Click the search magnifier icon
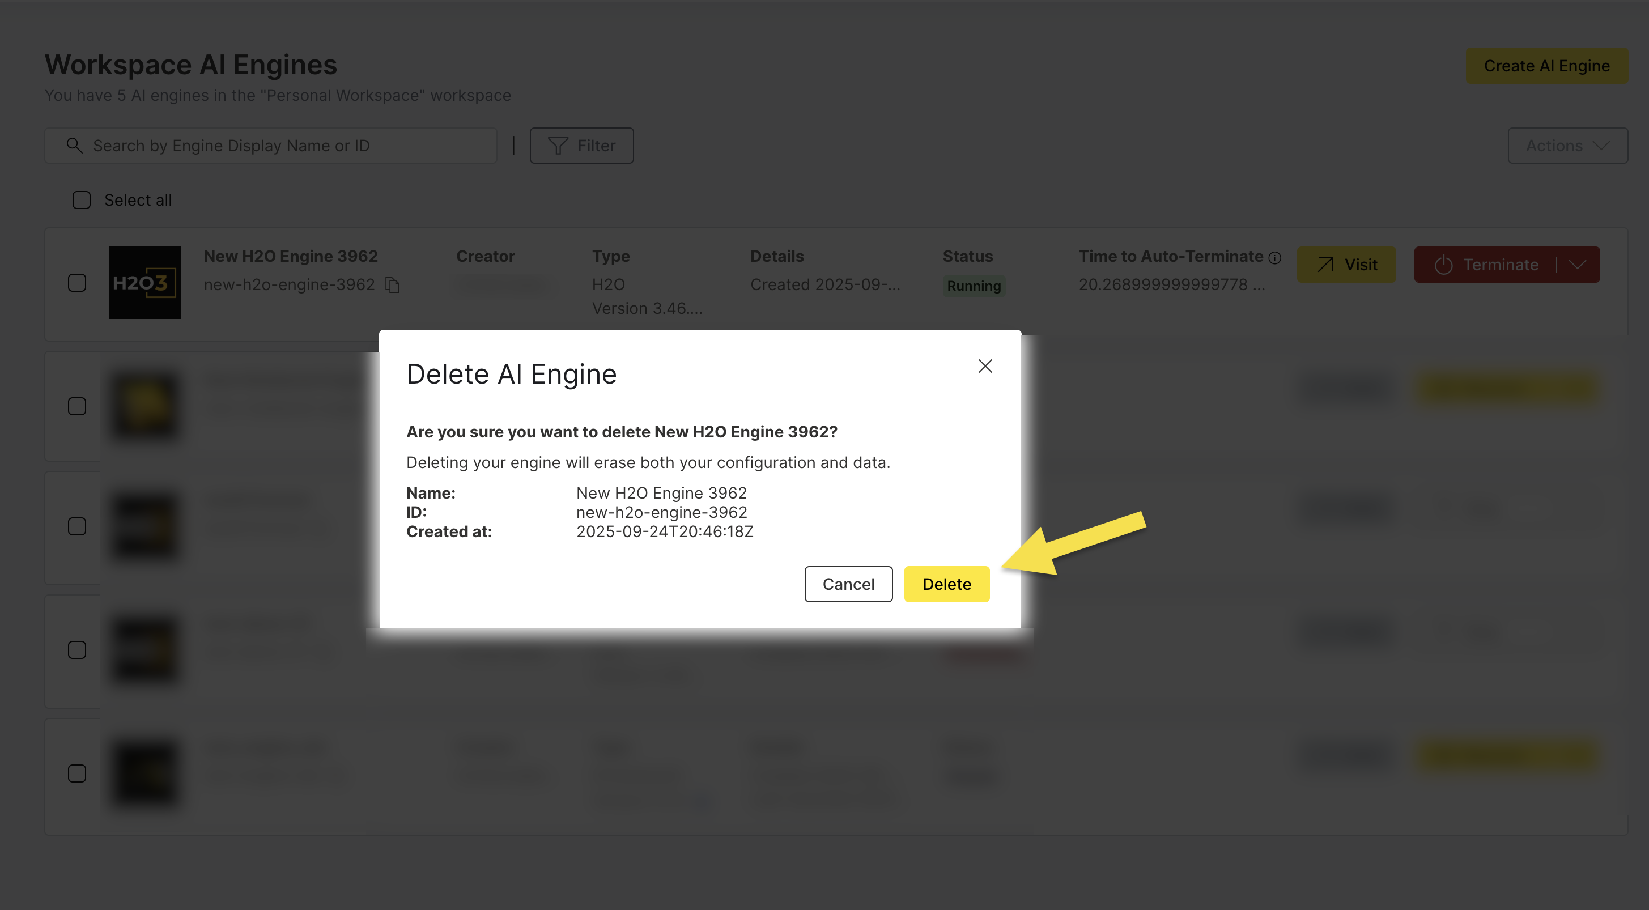Screen dimensions: 1649x910 click(x=74, y=145)
